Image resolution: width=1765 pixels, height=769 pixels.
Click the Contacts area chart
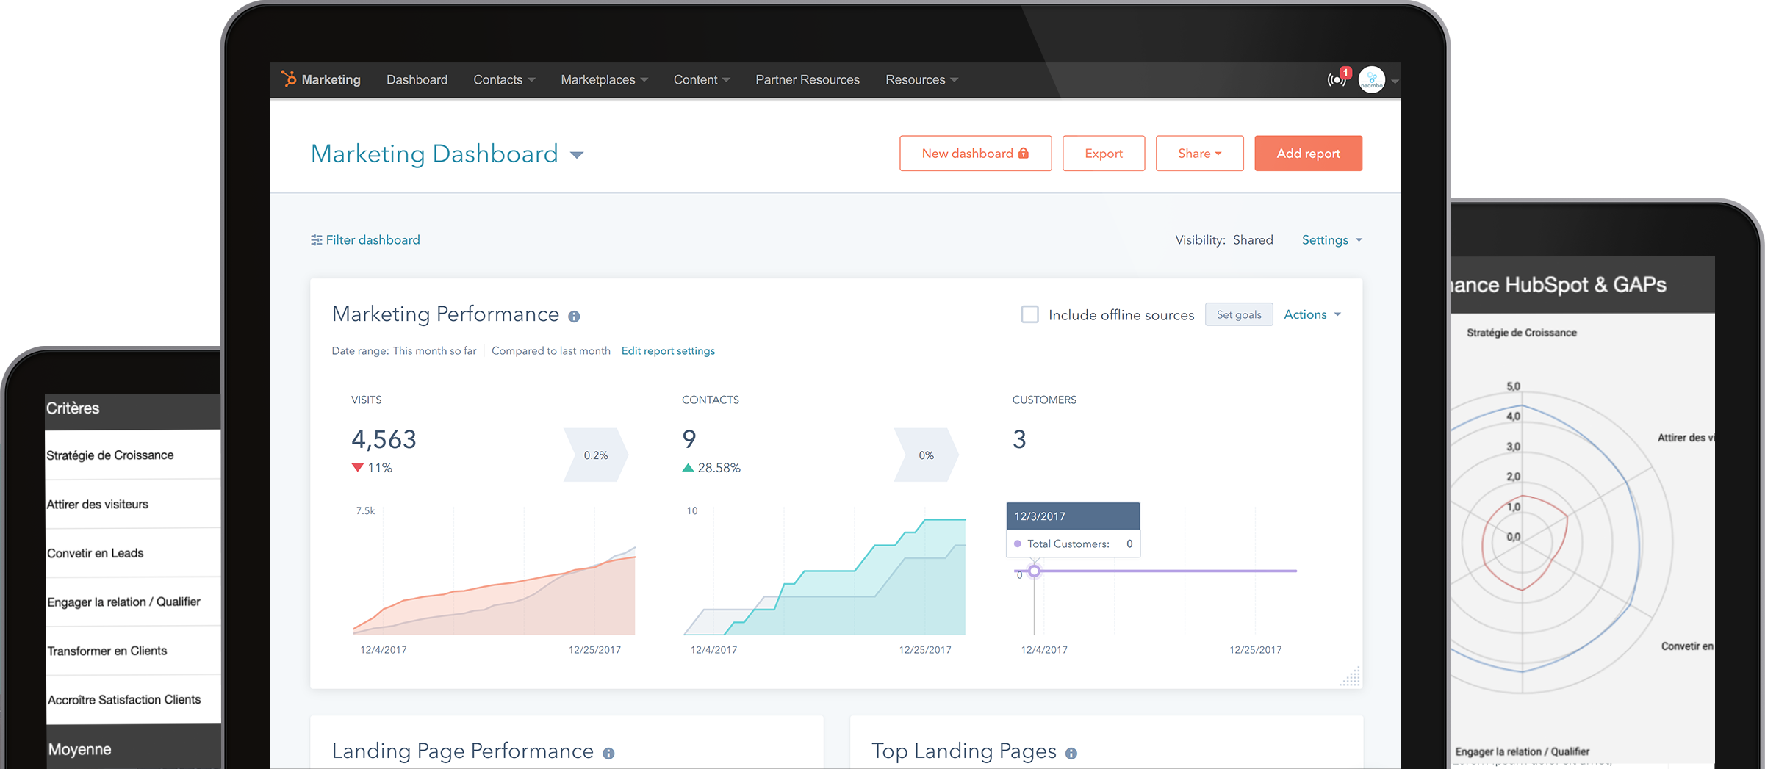824,577
